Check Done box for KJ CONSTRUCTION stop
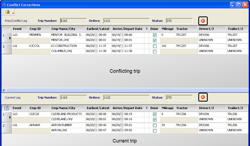 click(x=155, y=46)
